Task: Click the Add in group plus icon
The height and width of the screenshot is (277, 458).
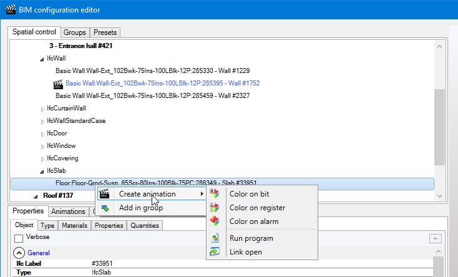Action: pos(105,208)
